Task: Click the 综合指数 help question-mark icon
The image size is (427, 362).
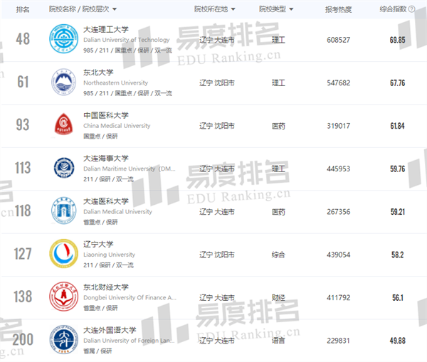Action: [x=412, y=9]
